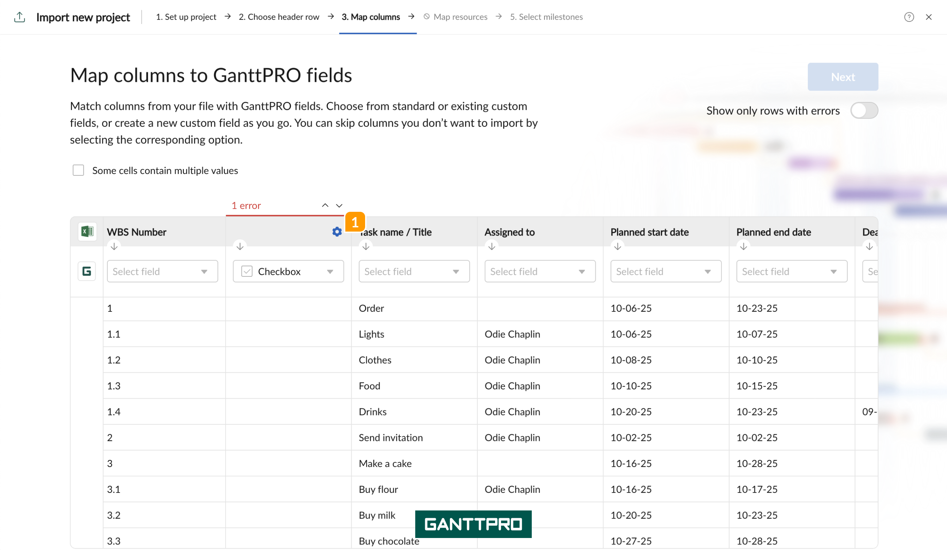This screenshot has width=947, height=550.
Task: Click the 1 error label
Action: [x=246, y=205]
